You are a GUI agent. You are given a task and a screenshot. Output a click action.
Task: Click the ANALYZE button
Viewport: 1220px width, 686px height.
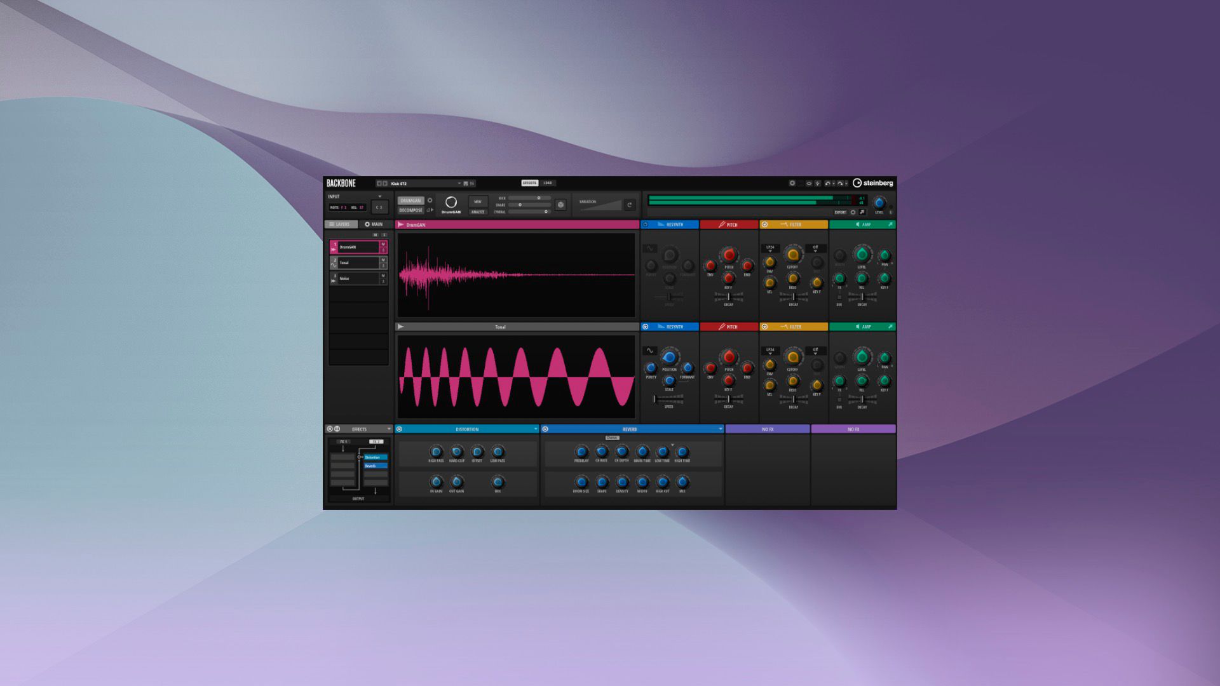coord(478,212)
